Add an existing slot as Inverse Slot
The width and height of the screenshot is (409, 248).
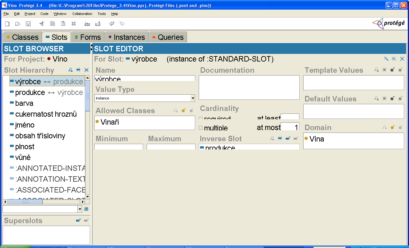pos(288,138)
